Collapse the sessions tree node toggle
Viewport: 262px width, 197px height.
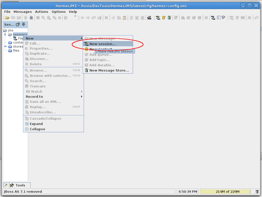tap(5, 35)
